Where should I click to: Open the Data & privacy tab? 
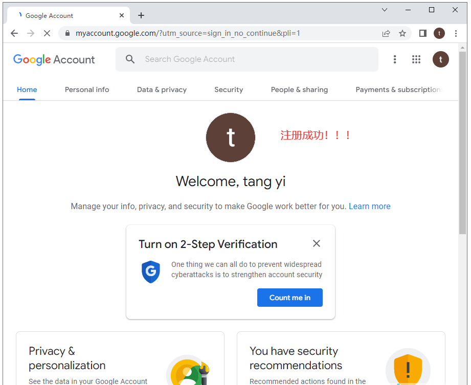(x=162, y=89)
